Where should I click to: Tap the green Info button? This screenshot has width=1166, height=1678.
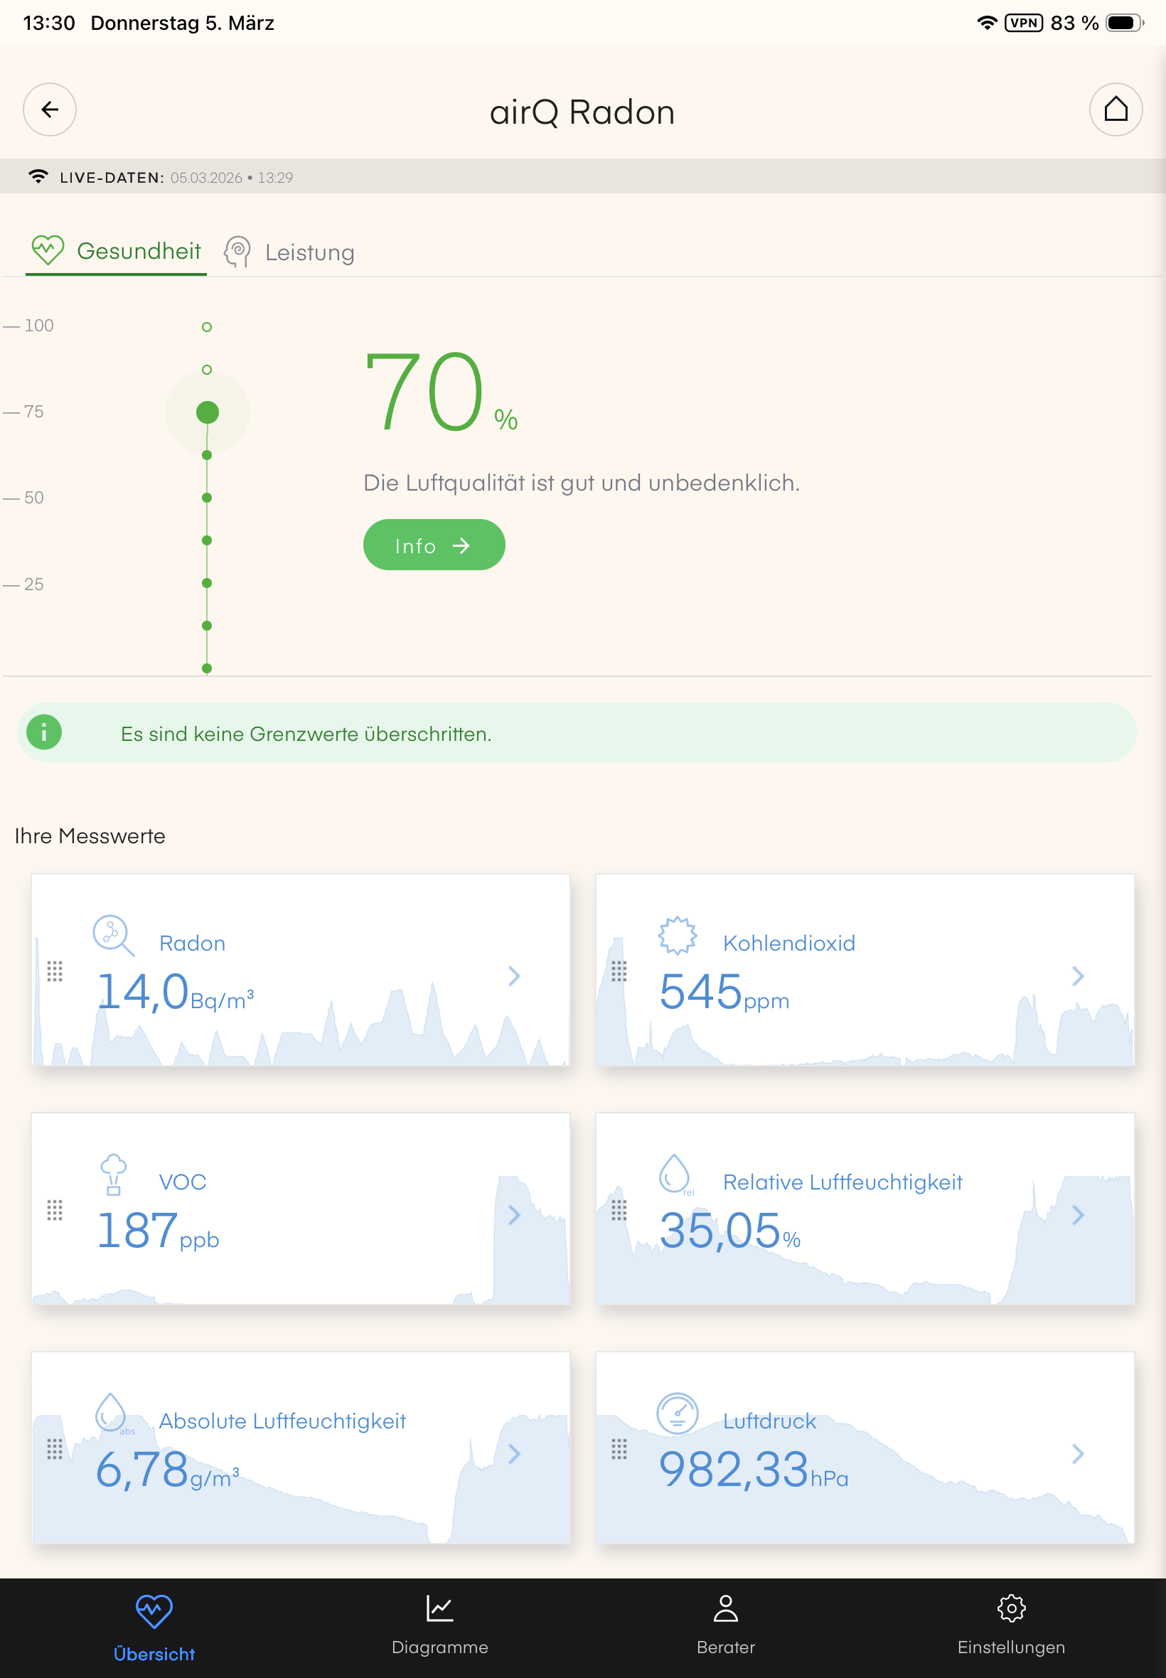(434, 545)
